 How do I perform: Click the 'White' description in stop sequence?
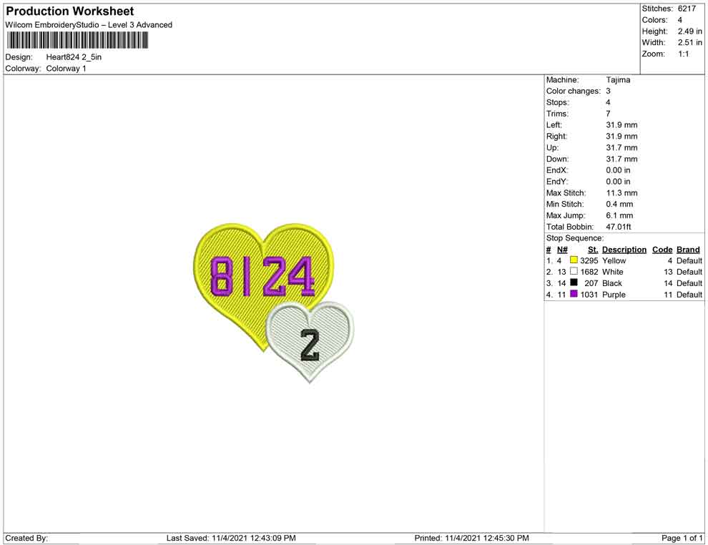point(613,272)
